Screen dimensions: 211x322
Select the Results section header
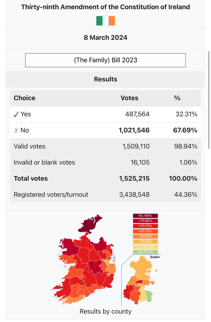(105, 79)
